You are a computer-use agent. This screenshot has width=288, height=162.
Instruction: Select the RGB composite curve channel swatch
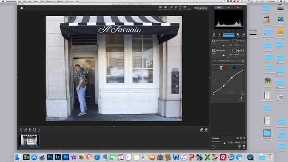tap(221, 68)
